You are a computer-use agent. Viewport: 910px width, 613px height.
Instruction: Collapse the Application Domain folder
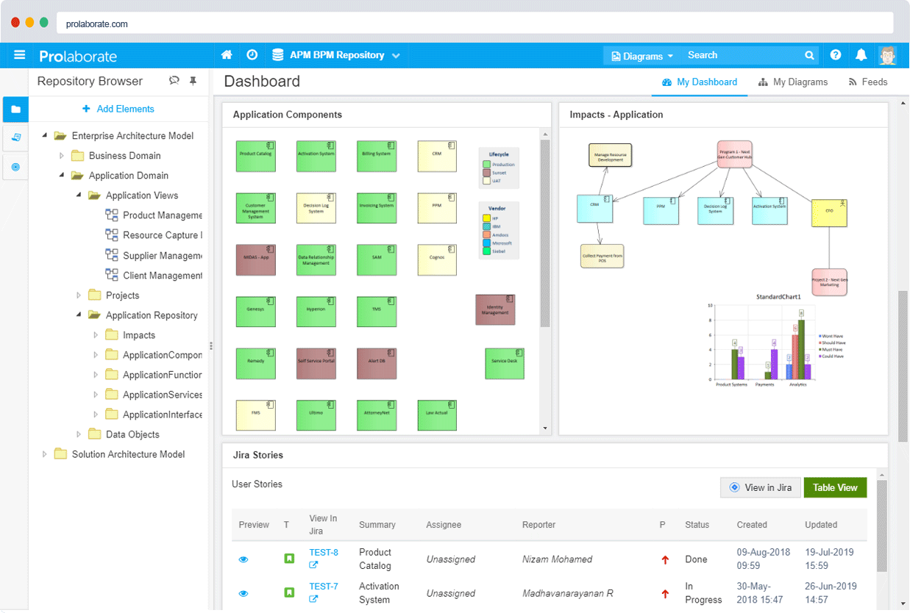(x=62, y=176)
